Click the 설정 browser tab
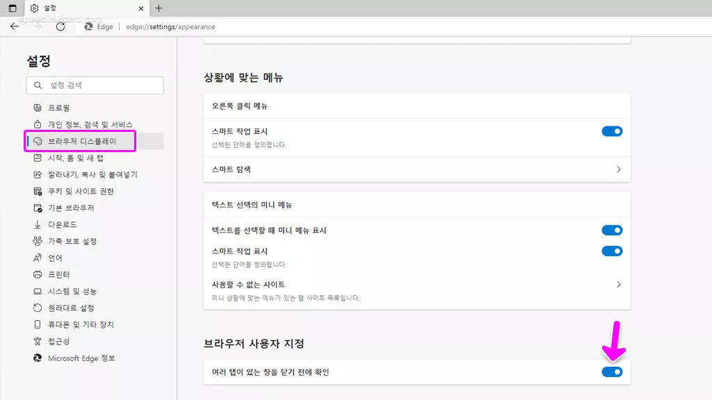 pyautogui.click(x=87, y=8)
